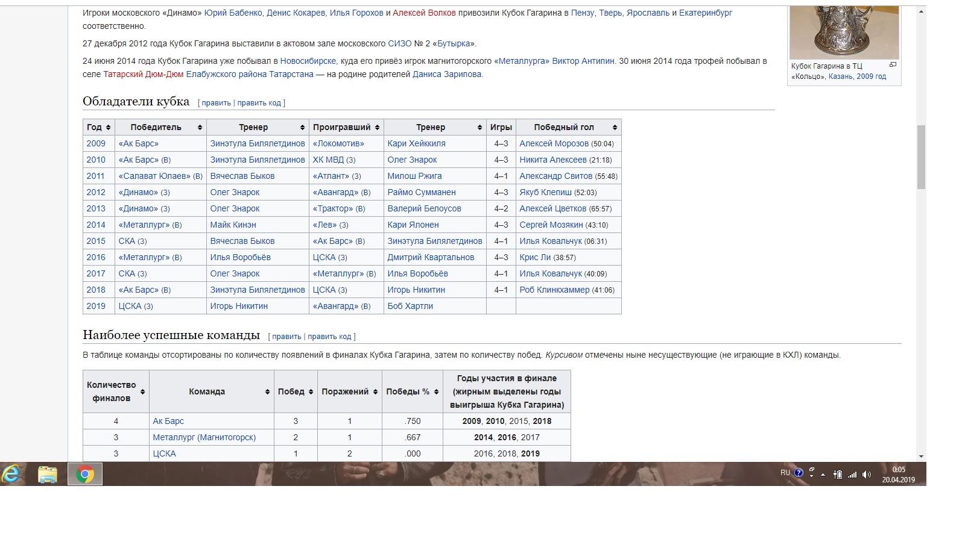Sort table by Победный гол column
This screenshot has width=965, height=542.
568,127
